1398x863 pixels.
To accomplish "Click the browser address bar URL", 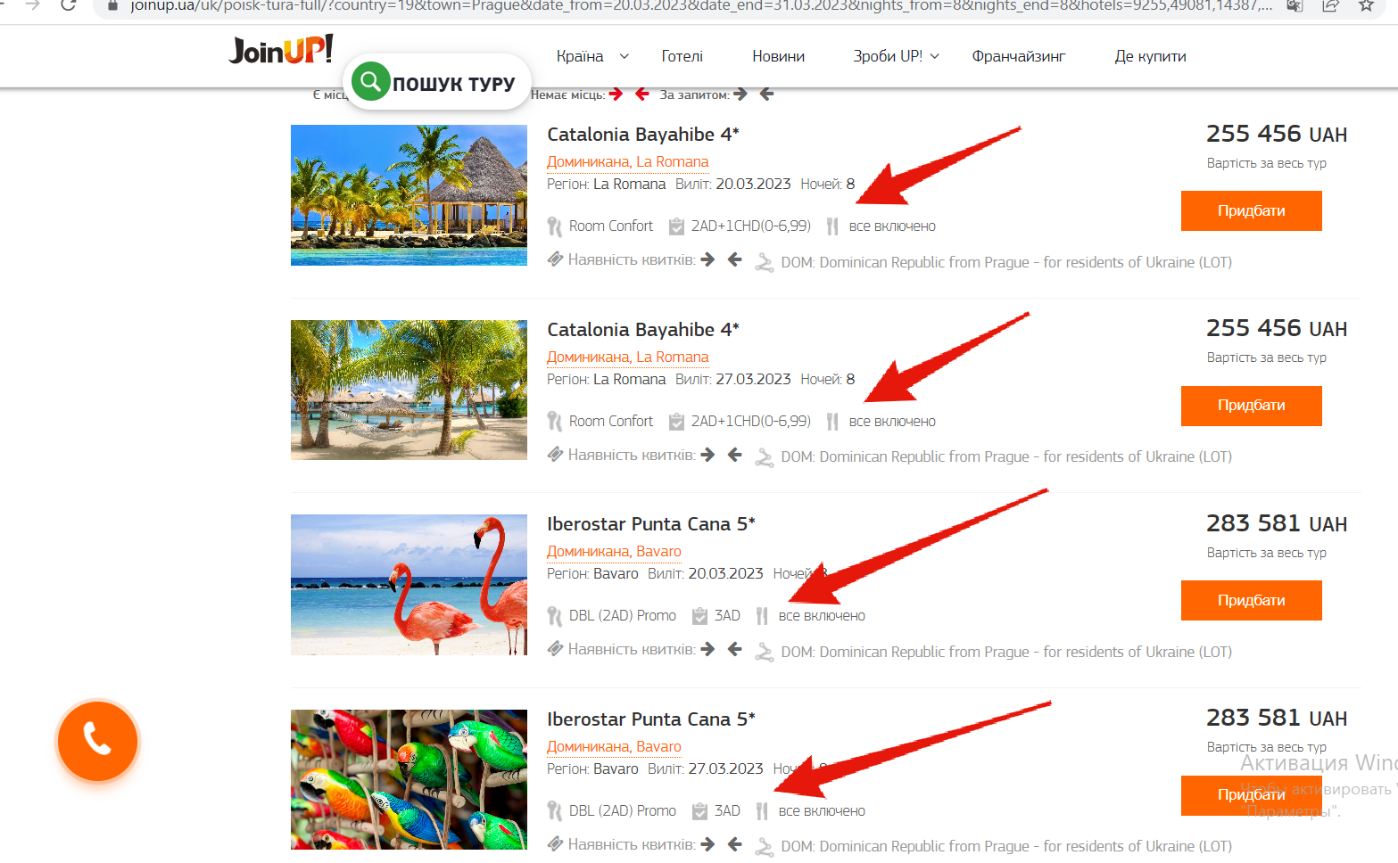I will (x=700, y=5).
